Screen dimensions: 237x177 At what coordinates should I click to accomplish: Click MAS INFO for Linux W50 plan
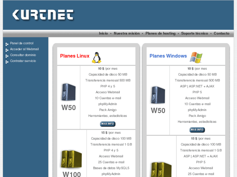tap(108, 124)
